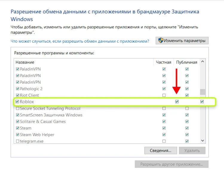The height and width of the screenshot is (179, 224).
Task: Toggle the Steam row private network checkbox
Action: [x=164, y=128]
